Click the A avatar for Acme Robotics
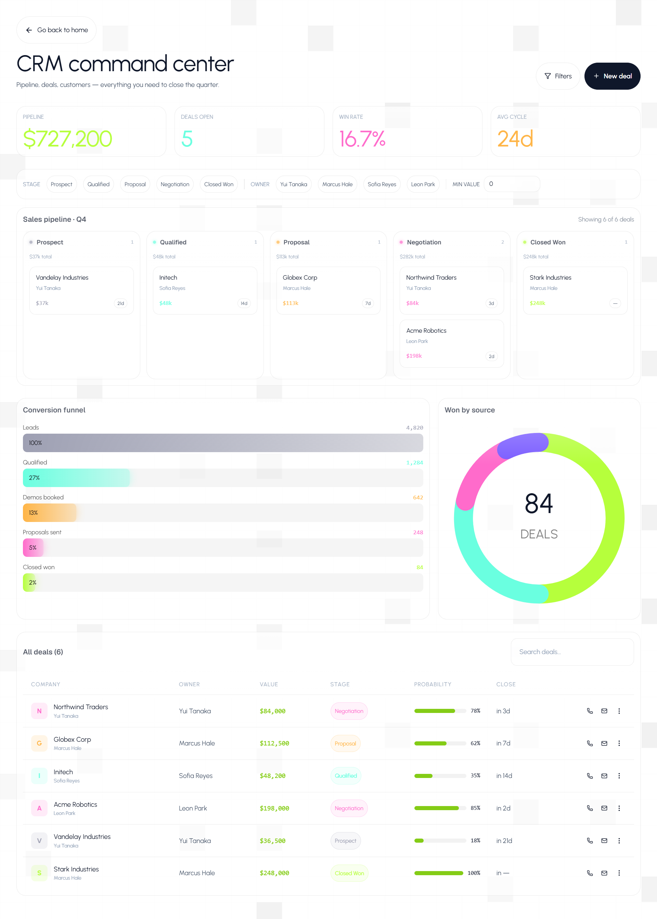This screenshot has width=657, height=919. (x=39, y=808)
